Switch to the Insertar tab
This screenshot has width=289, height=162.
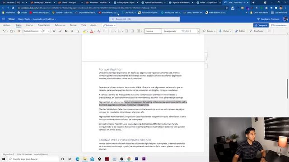29,25
